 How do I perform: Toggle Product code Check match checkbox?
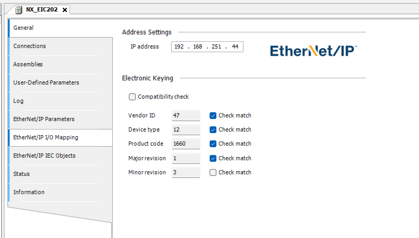click(x=213, y=144)
